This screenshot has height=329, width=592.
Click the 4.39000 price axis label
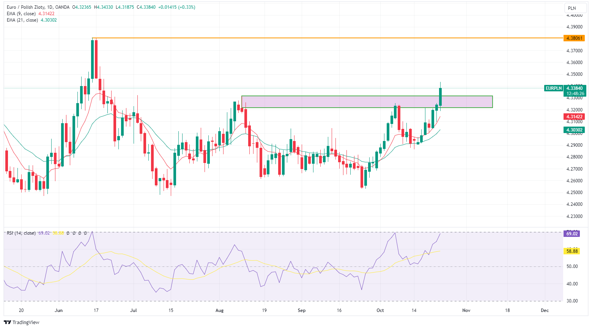pos(574,27)
